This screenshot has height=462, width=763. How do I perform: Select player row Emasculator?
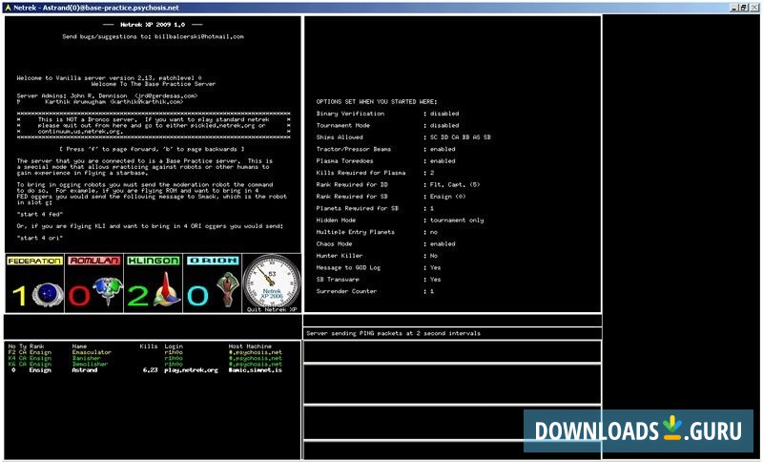click(145, 352)
